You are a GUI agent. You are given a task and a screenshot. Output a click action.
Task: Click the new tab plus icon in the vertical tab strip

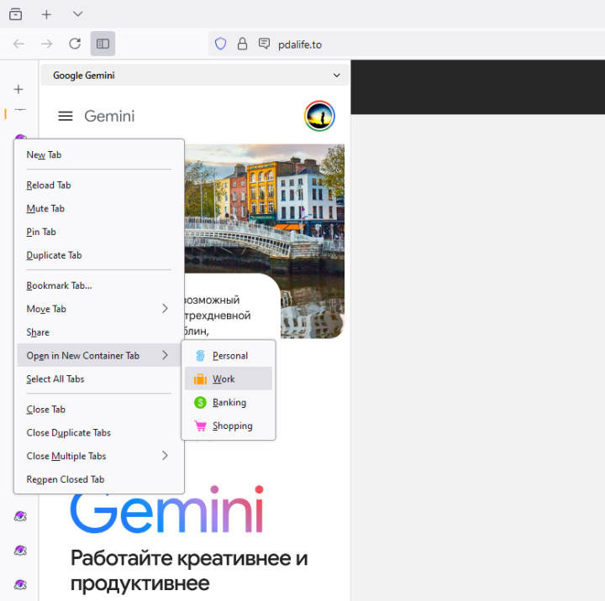tap(18, 89)
